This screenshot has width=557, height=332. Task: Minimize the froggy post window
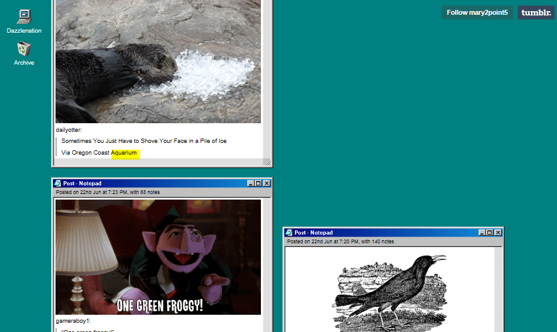tap(250, 184)
